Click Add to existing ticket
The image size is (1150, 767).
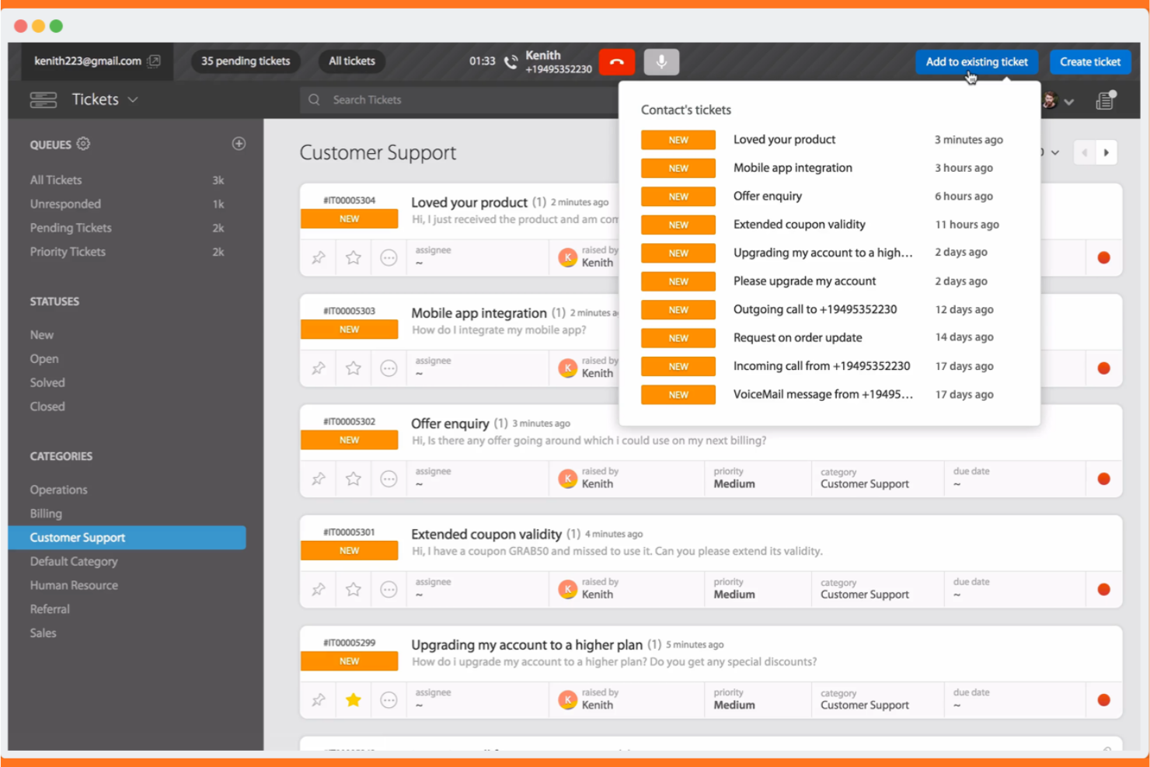click(976, 61)
